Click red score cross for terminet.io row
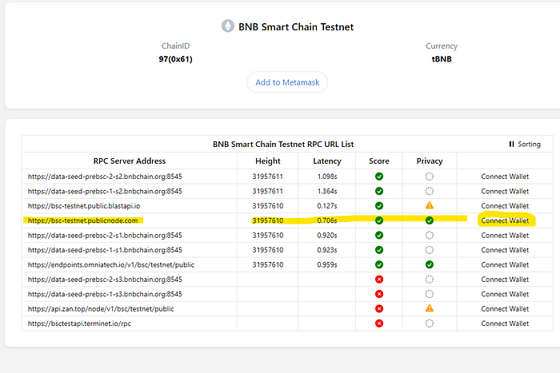The image size is (560, 373). pos(379,323)
